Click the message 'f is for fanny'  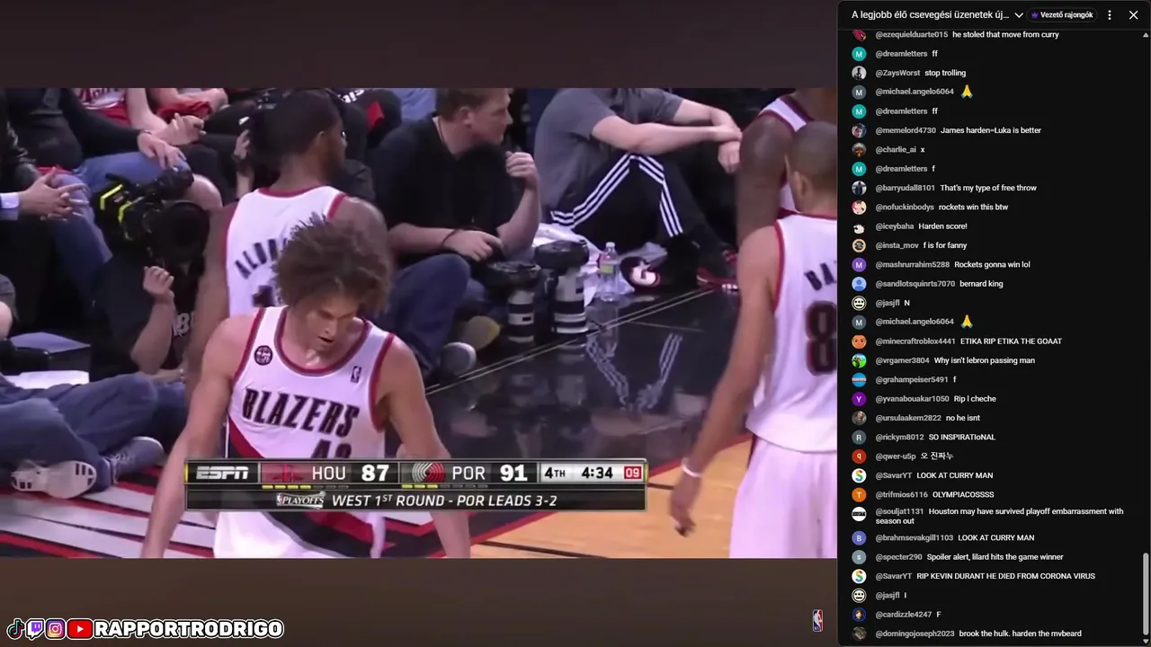point(945,245)
